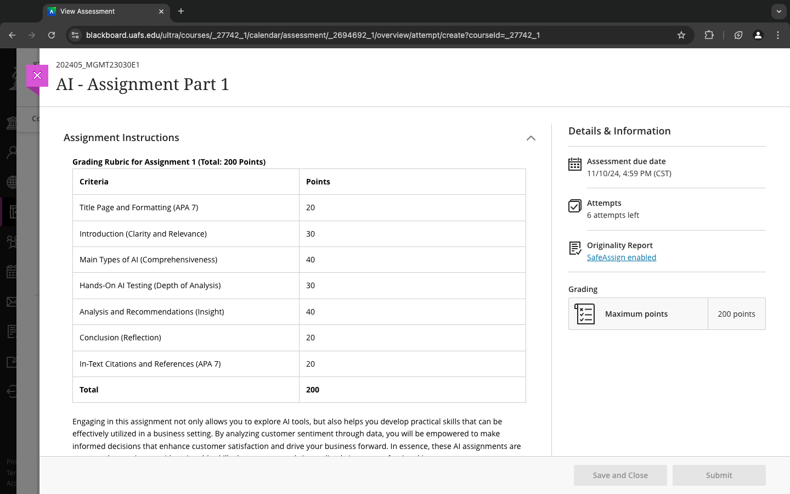Image resolution: width=790 pixels, height=494 pixels.
Task: Click the Total row label
Action: coord(89,390)
